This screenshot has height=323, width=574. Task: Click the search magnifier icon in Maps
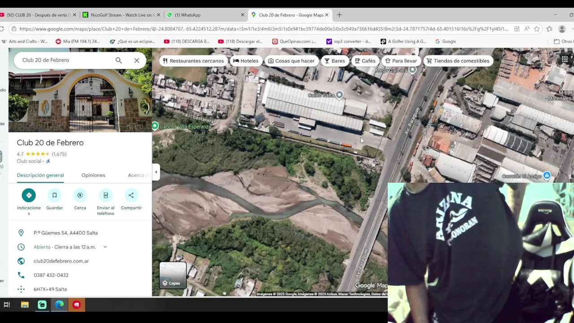(x=118, y=60)
